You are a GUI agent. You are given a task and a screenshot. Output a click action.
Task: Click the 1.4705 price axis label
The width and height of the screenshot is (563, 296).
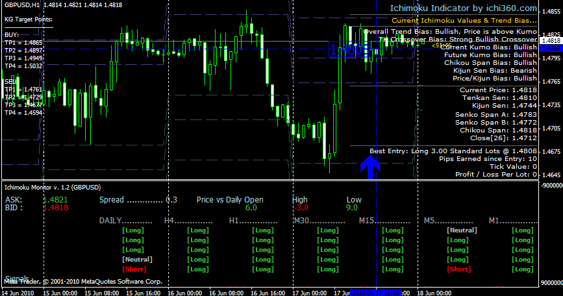551,128
